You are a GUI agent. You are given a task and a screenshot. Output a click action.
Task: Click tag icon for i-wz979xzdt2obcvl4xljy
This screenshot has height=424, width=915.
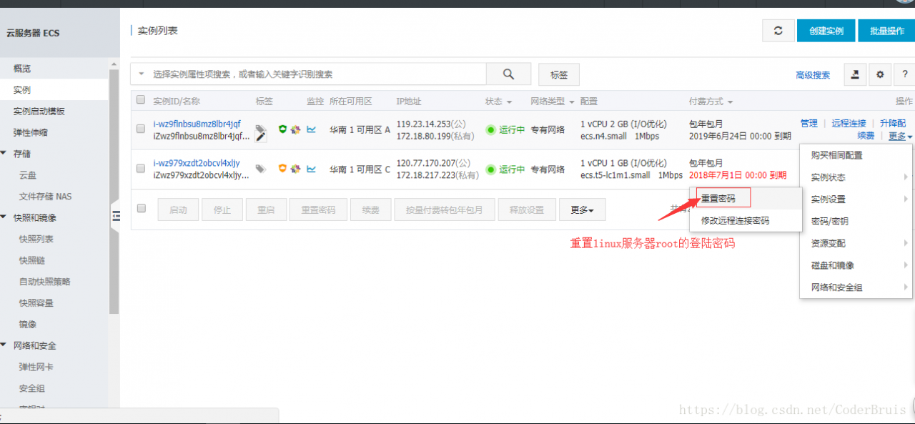coord(261,169)
